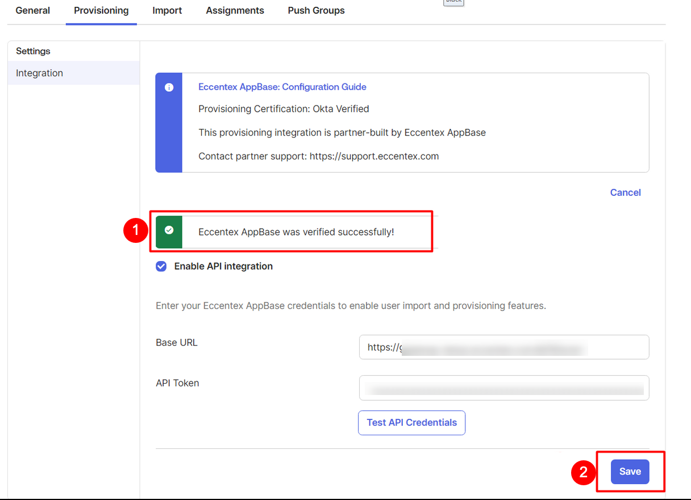The width and height of the screenshot is (691, 500).
Task: Click the 'API Token' field label
Action: tap(177, 383)
